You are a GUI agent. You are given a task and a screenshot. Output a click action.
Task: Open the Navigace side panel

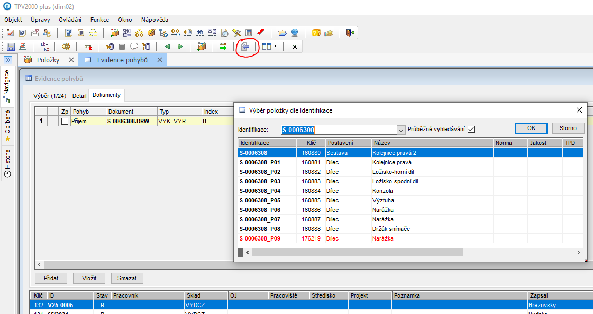[7, 87]
